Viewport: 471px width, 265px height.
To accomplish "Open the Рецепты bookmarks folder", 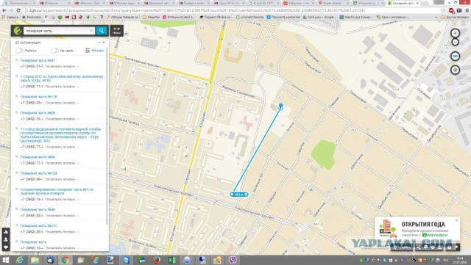I will (152, 17).
